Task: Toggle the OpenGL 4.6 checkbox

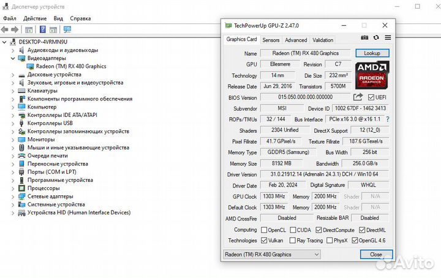Action: pos(355,240)
